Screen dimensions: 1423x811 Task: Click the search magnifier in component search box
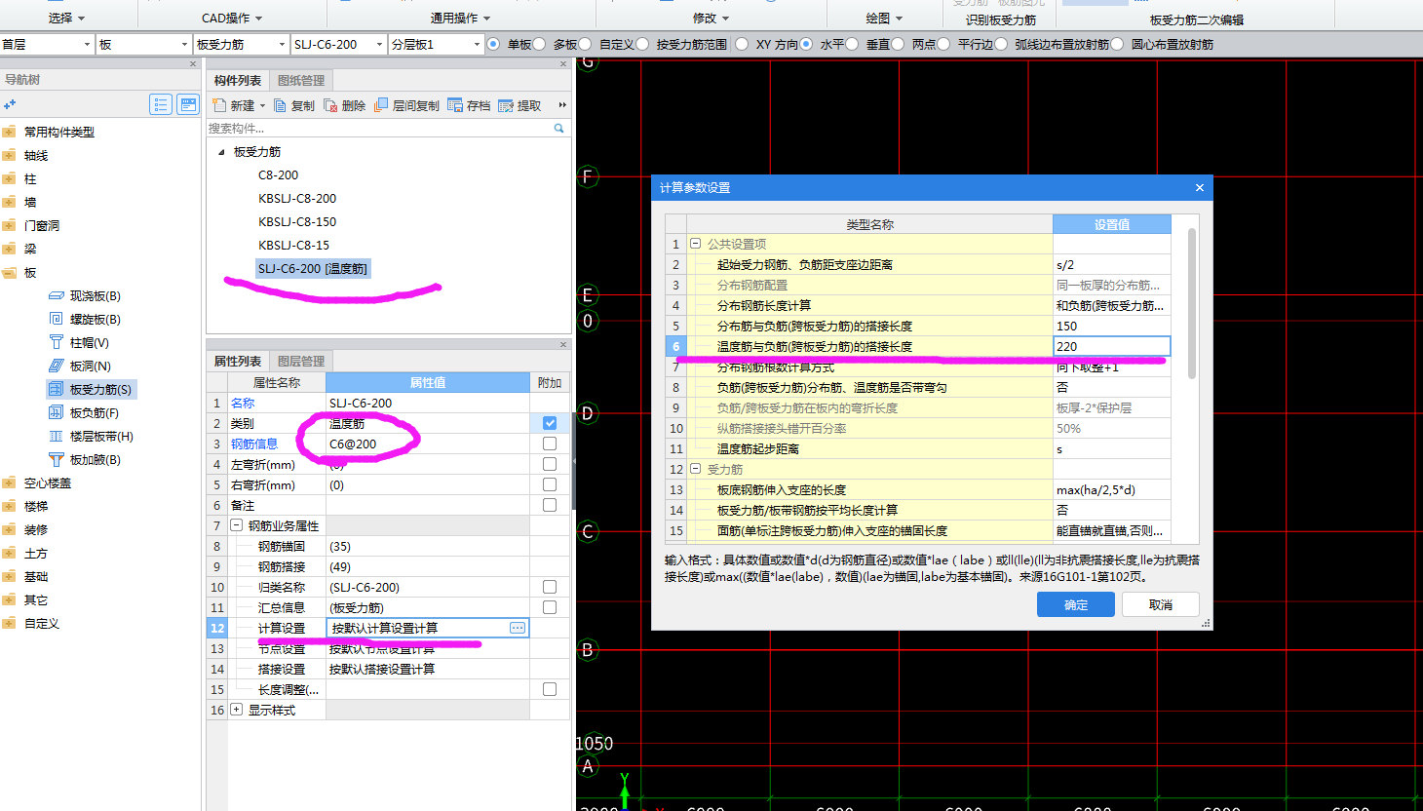[558, 128]
